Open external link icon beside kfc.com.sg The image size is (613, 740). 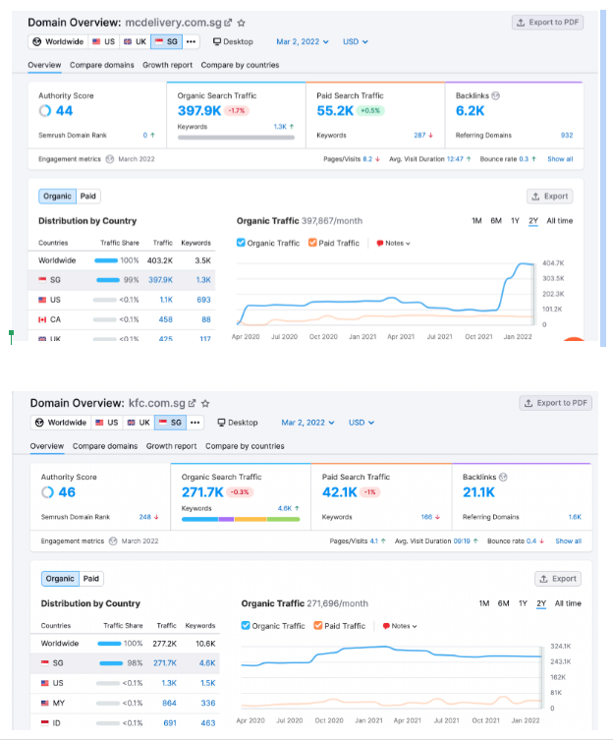coord(193,403)
